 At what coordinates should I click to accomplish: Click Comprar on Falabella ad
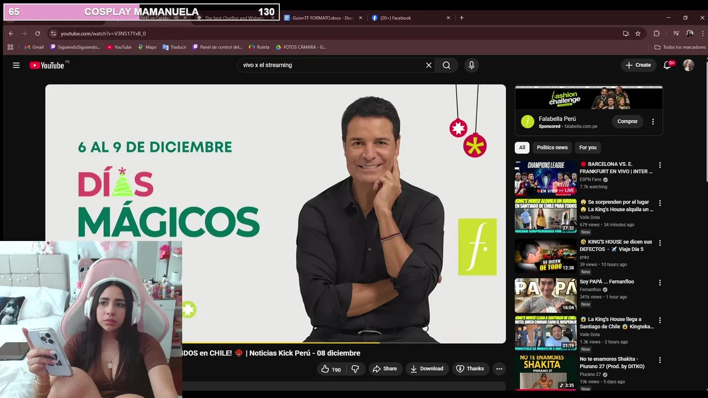coord(627,122)
